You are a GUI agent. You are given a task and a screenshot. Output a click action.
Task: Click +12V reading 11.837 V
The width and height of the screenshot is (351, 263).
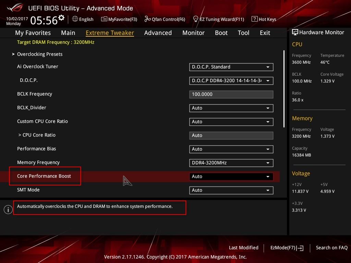click(x=300, y=191)
